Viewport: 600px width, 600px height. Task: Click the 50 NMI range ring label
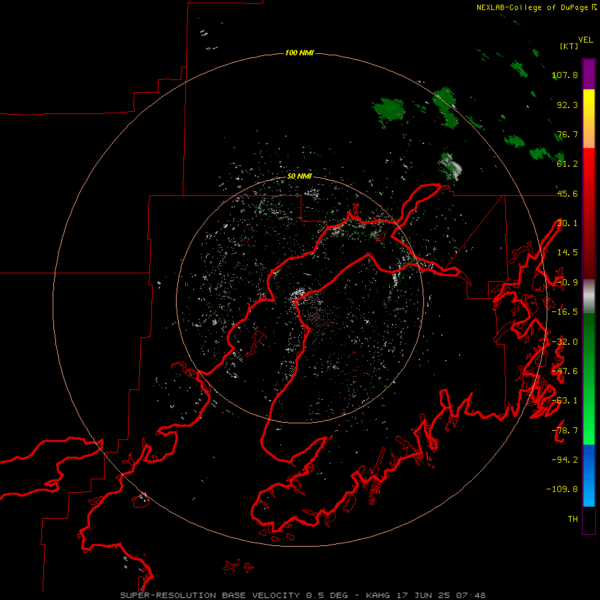pos(299,177)
